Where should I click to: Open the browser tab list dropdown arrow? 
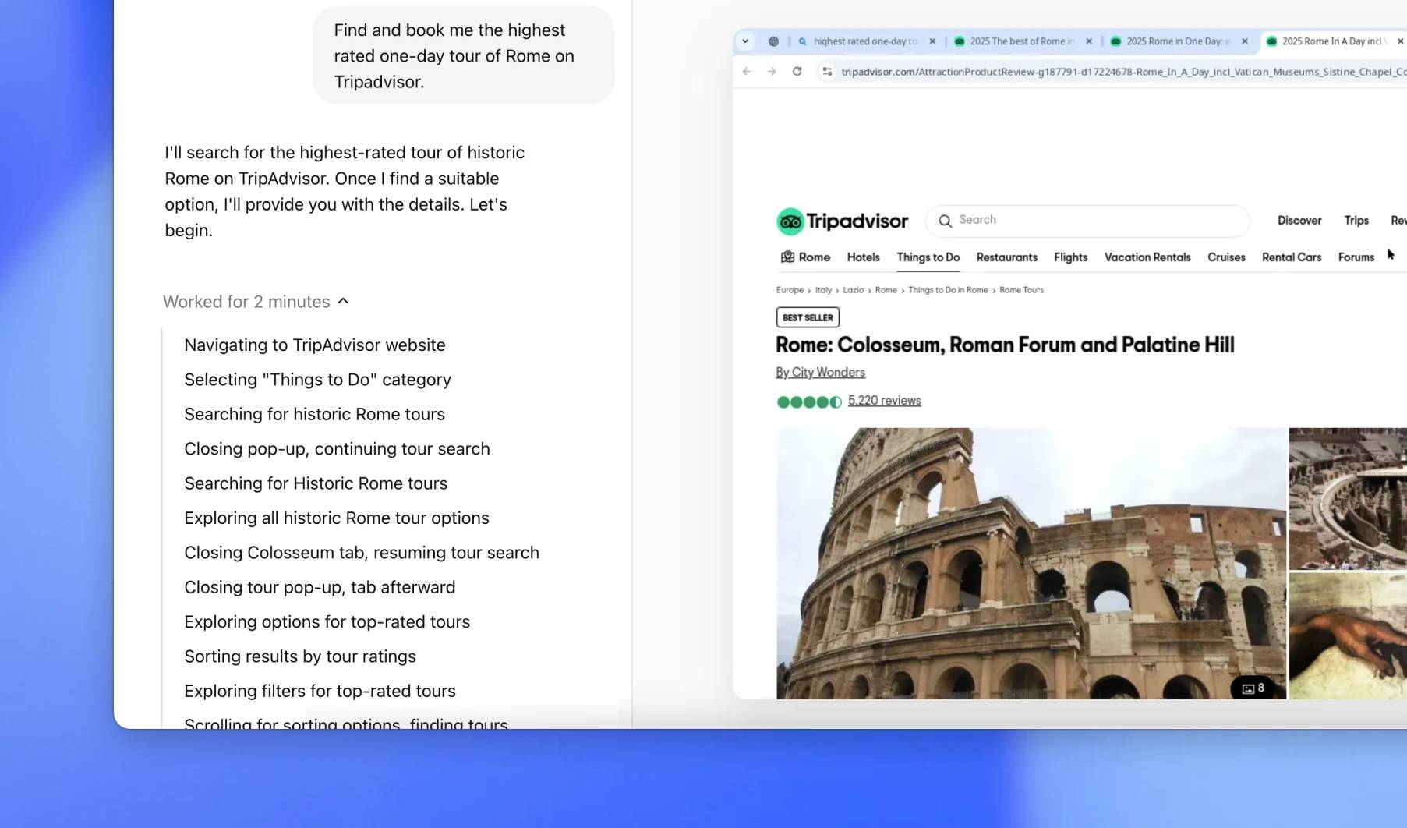745,41
